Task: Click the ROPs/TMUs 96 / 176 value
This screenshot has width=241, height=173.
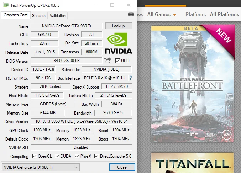Action: tap(43, 78)
